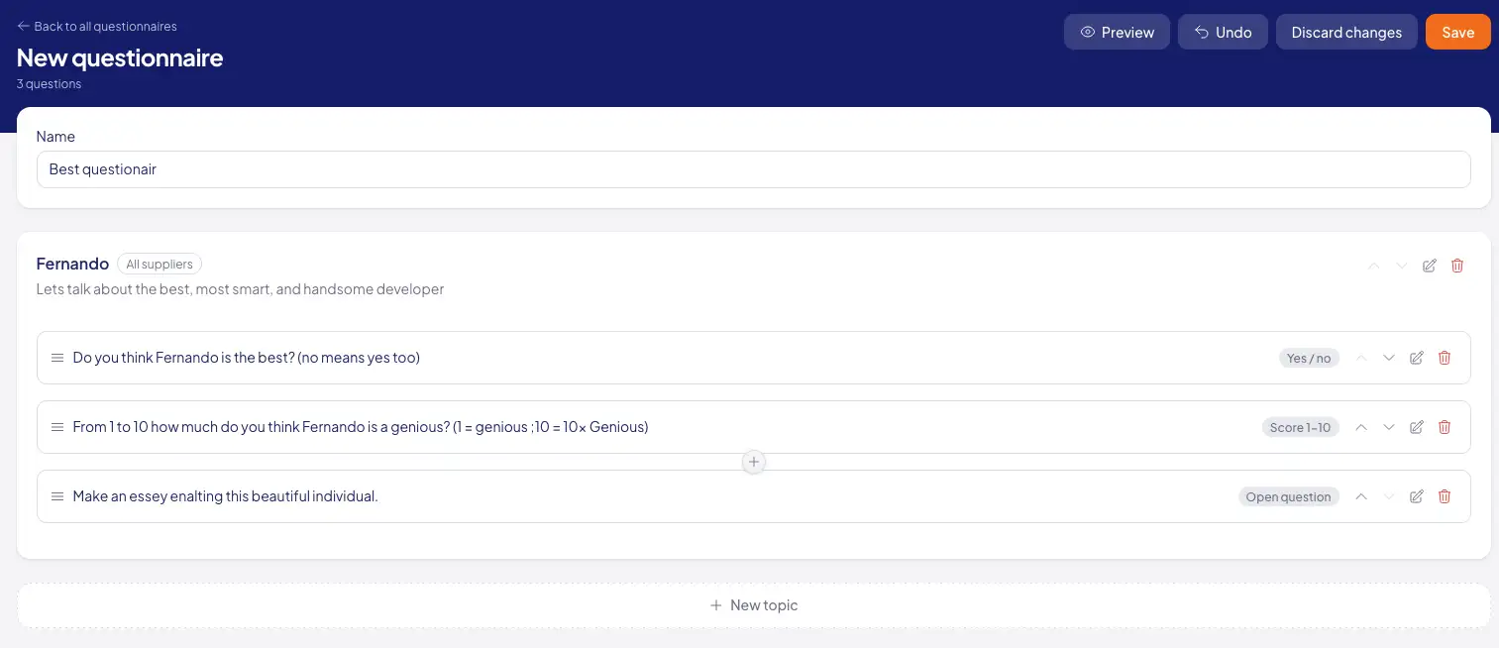Delete the yes/no question about Fernando
Screen dimensions: 1499x648
click(x=1445, y=358)
